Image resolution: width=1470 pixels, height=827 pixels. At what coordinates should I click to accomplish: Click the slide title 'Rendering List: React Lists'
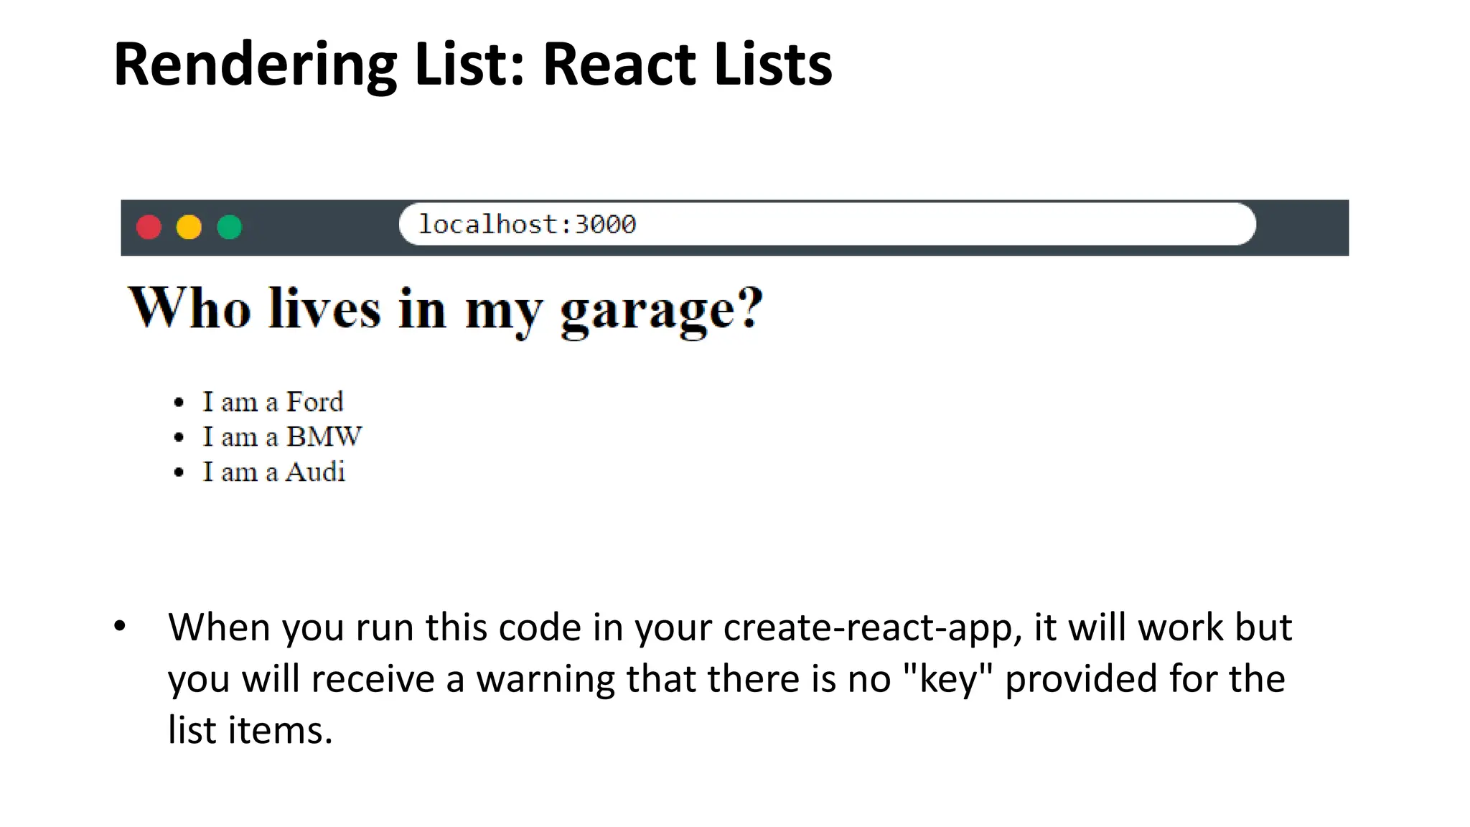point(473,65)
